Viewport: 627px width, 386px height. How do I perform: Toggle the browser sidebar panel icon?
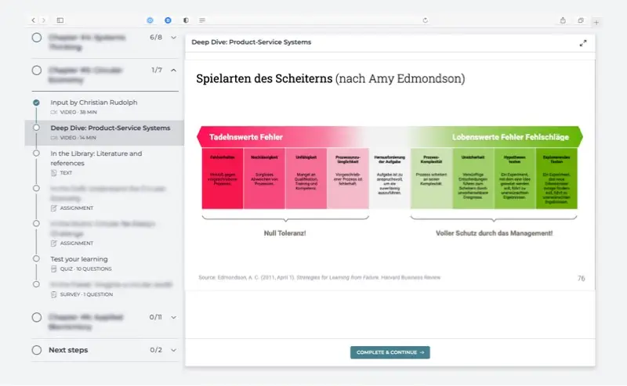[60, 20]
